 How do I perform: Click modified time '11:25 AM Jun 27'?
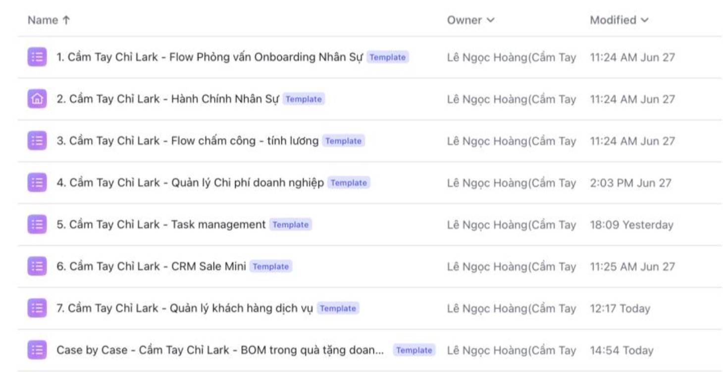[x=632, y=267]
